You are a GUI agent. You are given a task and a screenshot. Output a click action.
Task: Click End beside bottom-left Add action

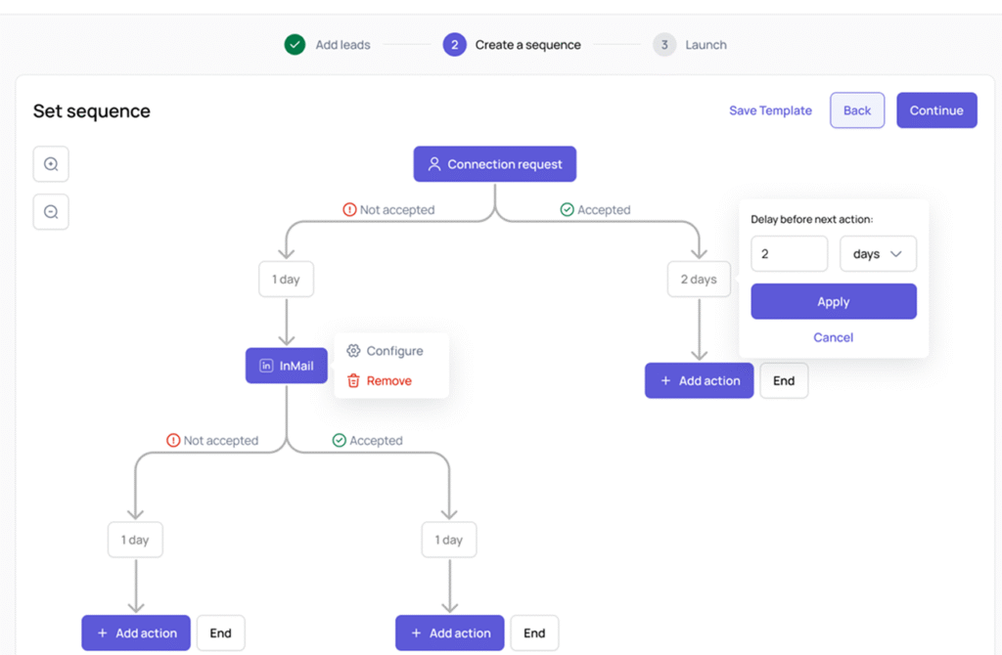(220, 633)
